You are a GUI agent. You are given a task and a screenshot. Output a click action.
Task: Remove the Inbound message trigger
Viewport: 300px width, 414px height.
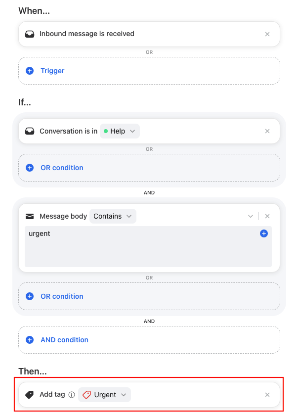(267, 34)
